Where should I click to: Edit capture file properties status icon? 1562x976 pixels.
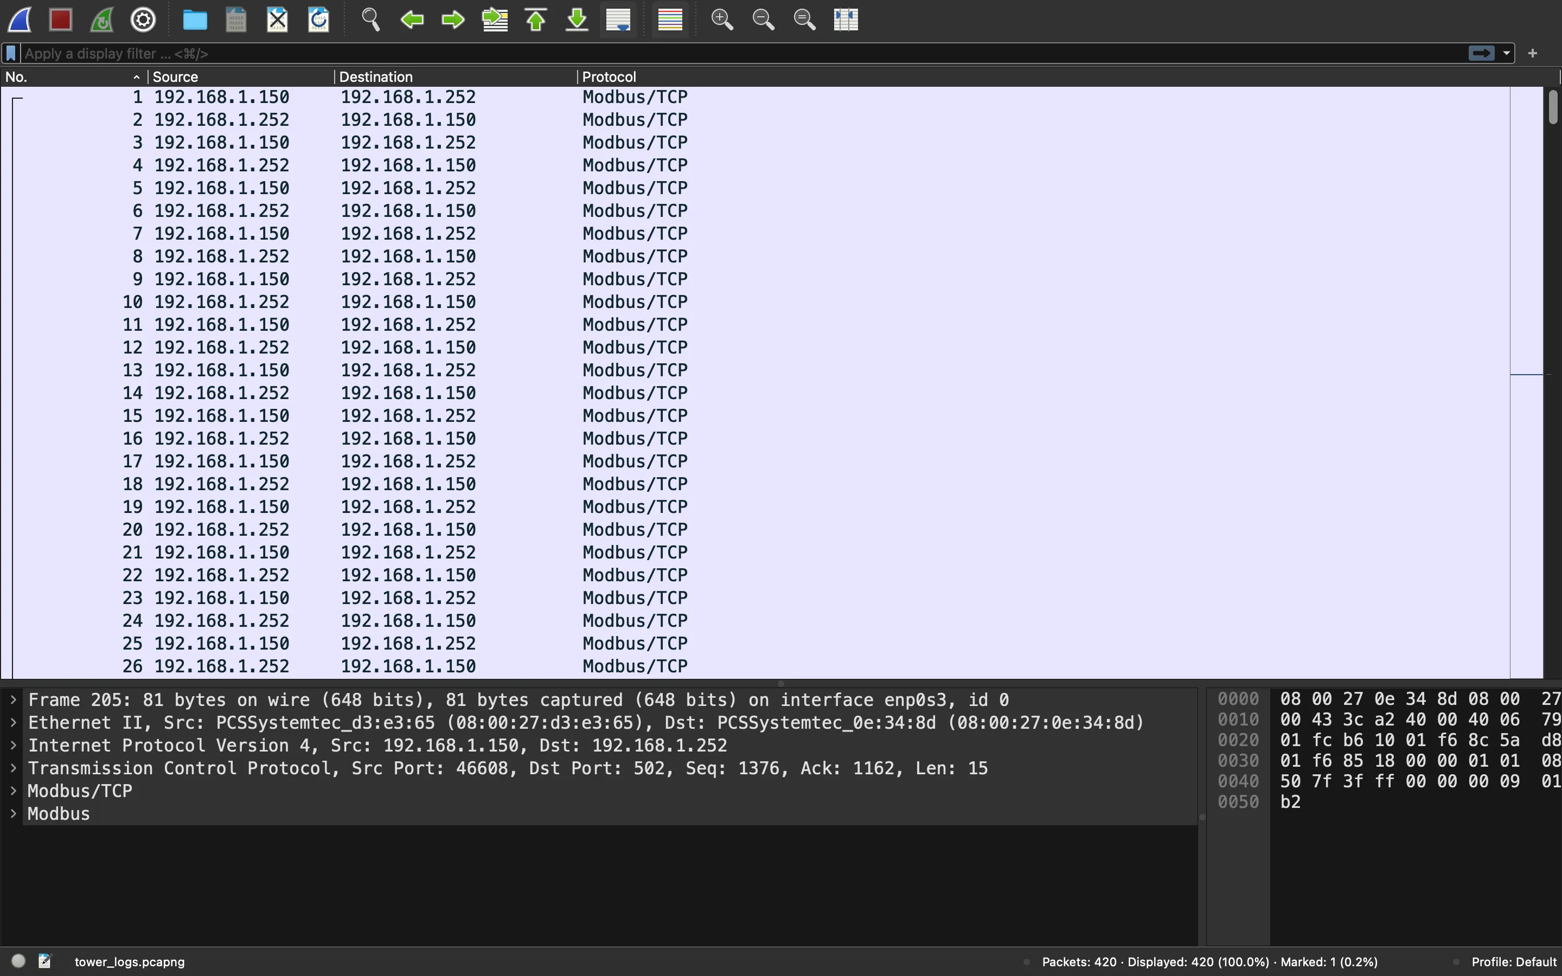44,961
